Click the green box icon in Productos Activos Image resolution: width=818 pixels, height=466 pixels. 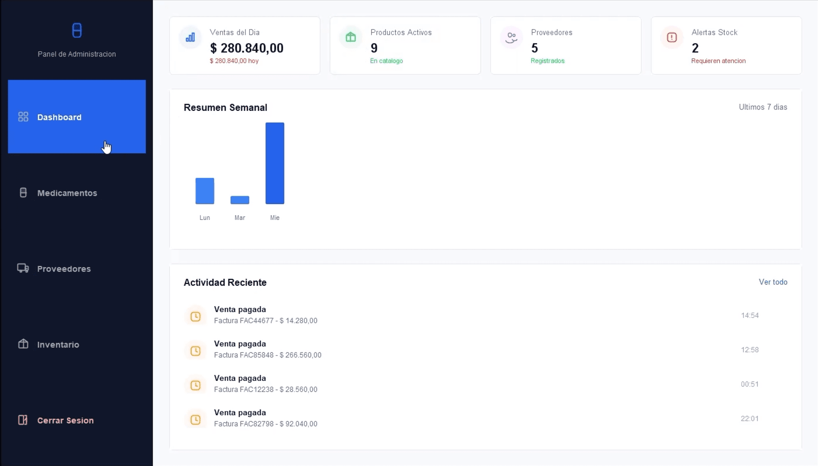pyautogui.click(x=351, y=37)
